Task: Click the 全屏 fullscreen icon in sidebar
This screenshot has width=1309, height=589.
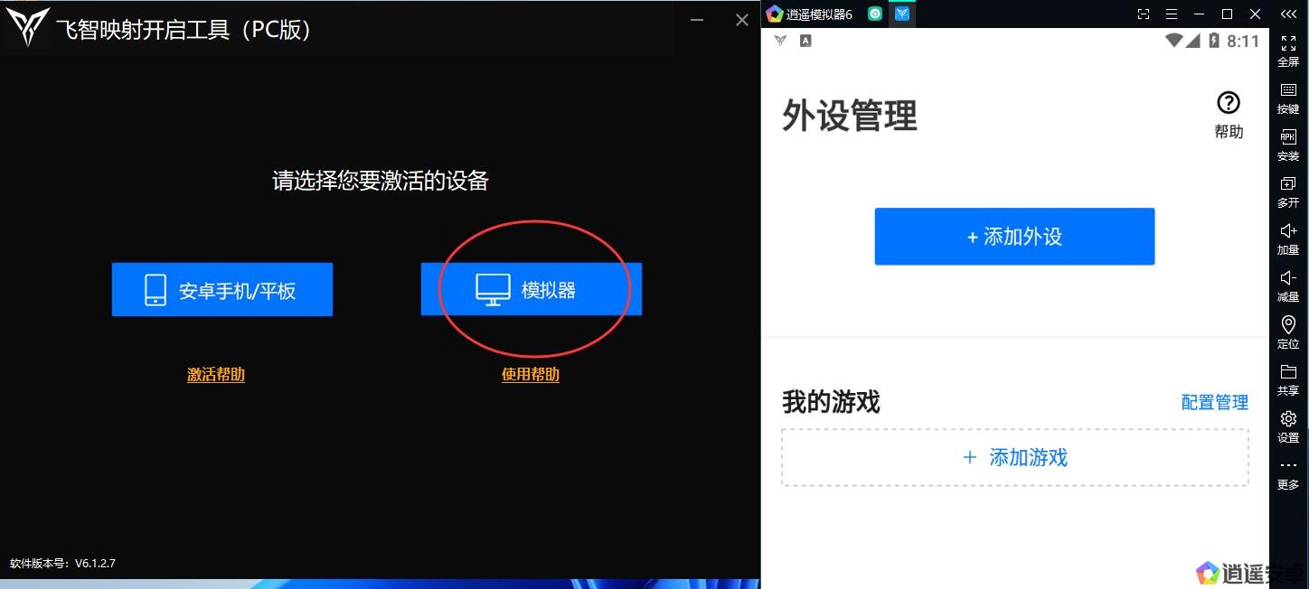Action: (1288, 43)
